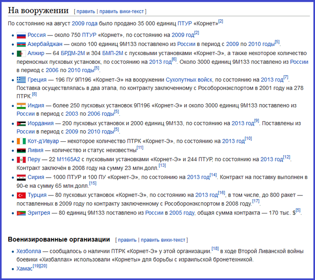Open the 'Эритрея' country link

point(39,213)
